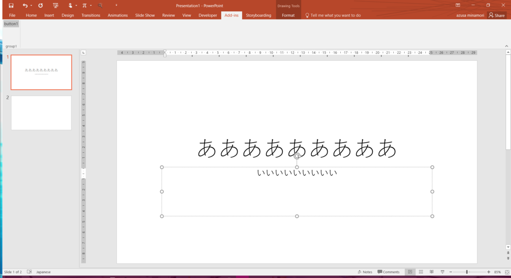Toggle the Comments pane
The image size is (511, 278).
click(388, 272)
